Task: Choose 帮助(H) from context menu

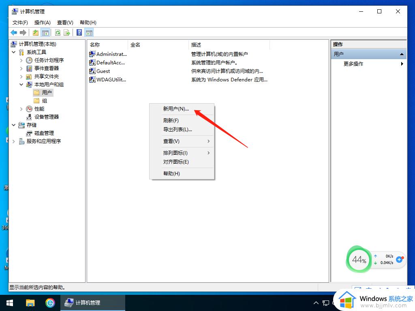Action: pyautogui.click(x=182, y=173)
